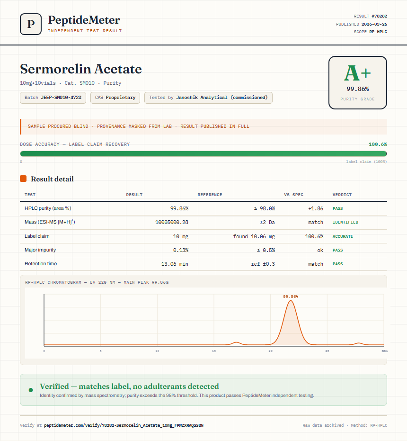Click the dose accuracy green progress bar
Viewport: 407px width, 441px height.
pos(203,153)
